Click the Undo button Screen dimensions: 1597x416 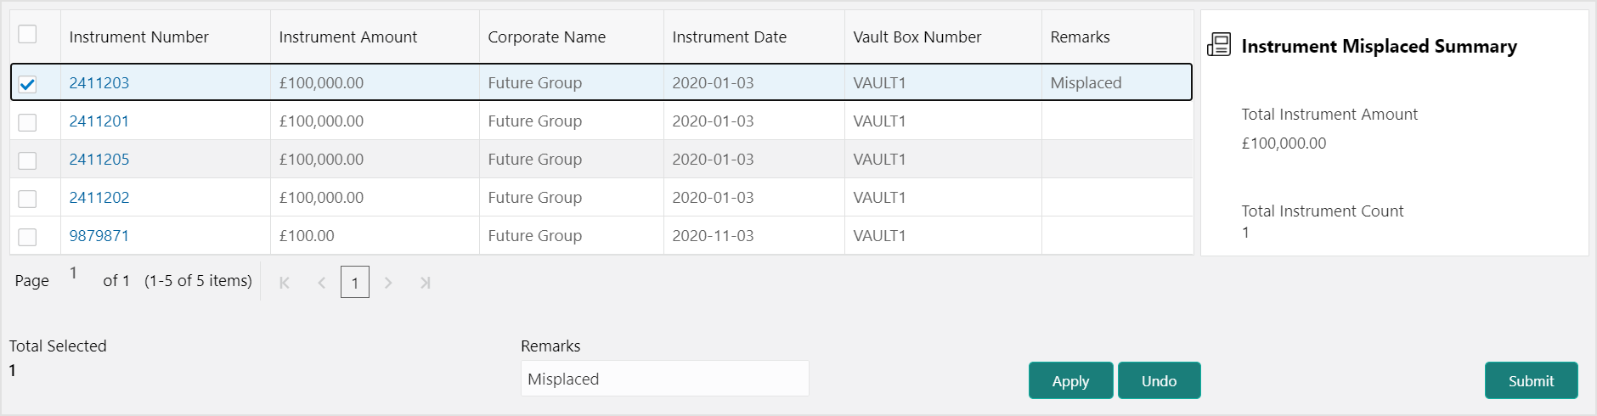click(x=1159, y=380)
